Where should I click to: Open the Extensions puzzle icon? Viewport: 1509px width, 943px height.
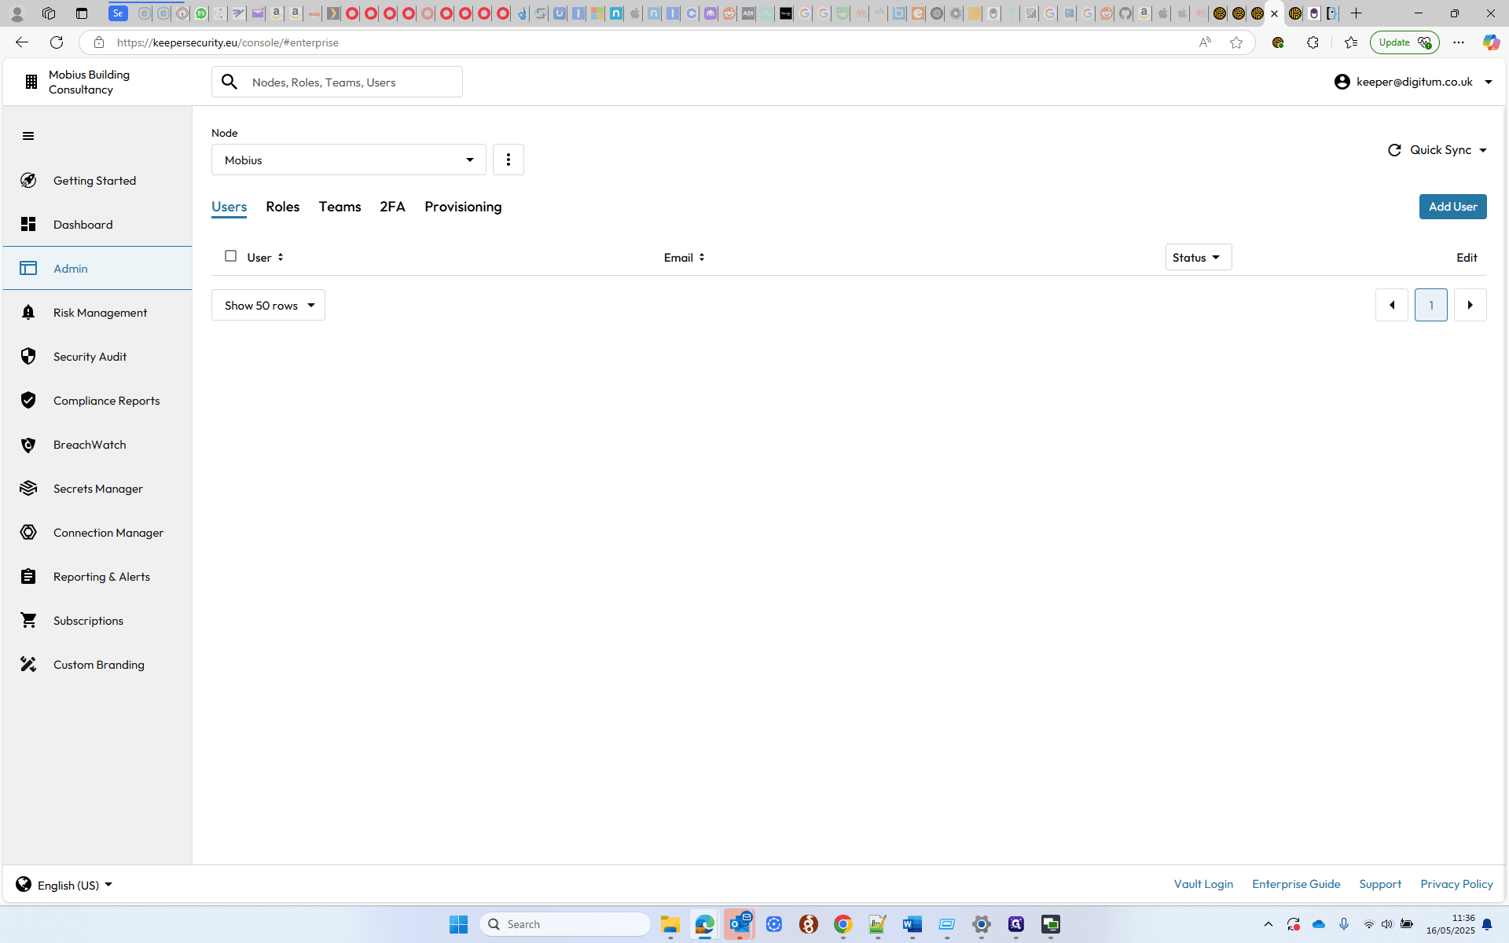point(1313,42)
